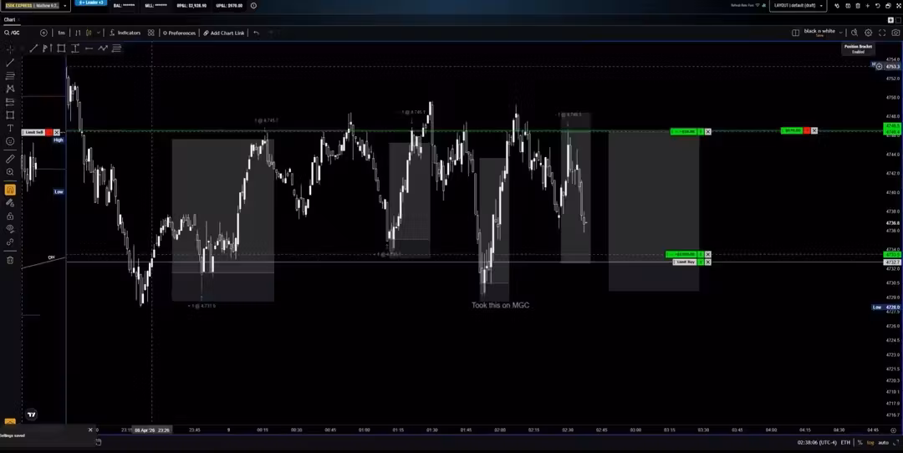
Task: Click the trash icon in top layout bar
Action: pos(858,6)
